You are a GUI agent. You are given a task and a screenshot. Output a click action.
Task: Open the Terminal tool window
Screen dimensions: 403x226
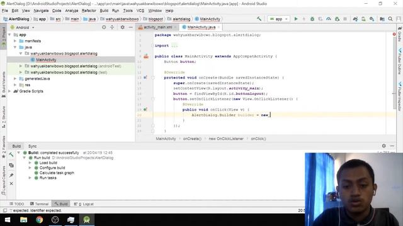[x=39, y=204]
